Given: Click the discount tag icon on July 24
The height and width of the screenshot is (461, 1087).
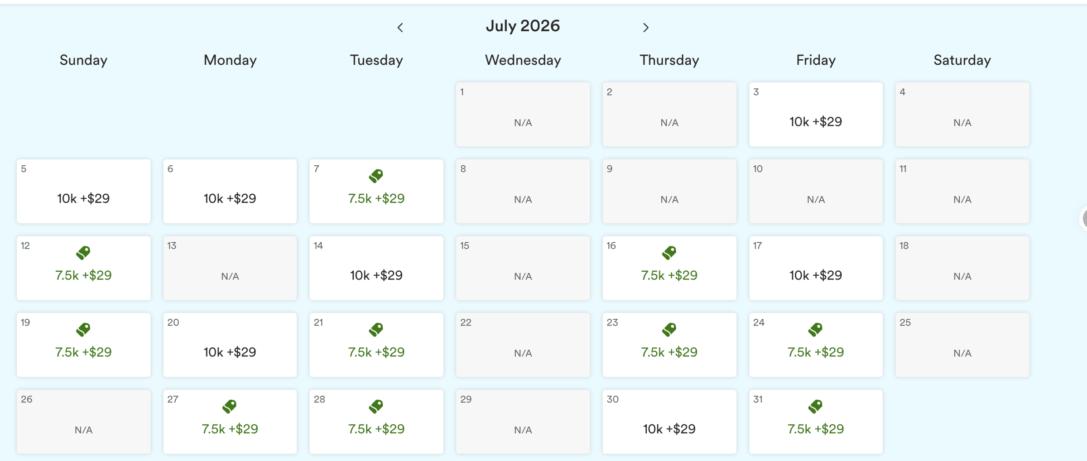Looking at the screenshot, I should [815, 329].
